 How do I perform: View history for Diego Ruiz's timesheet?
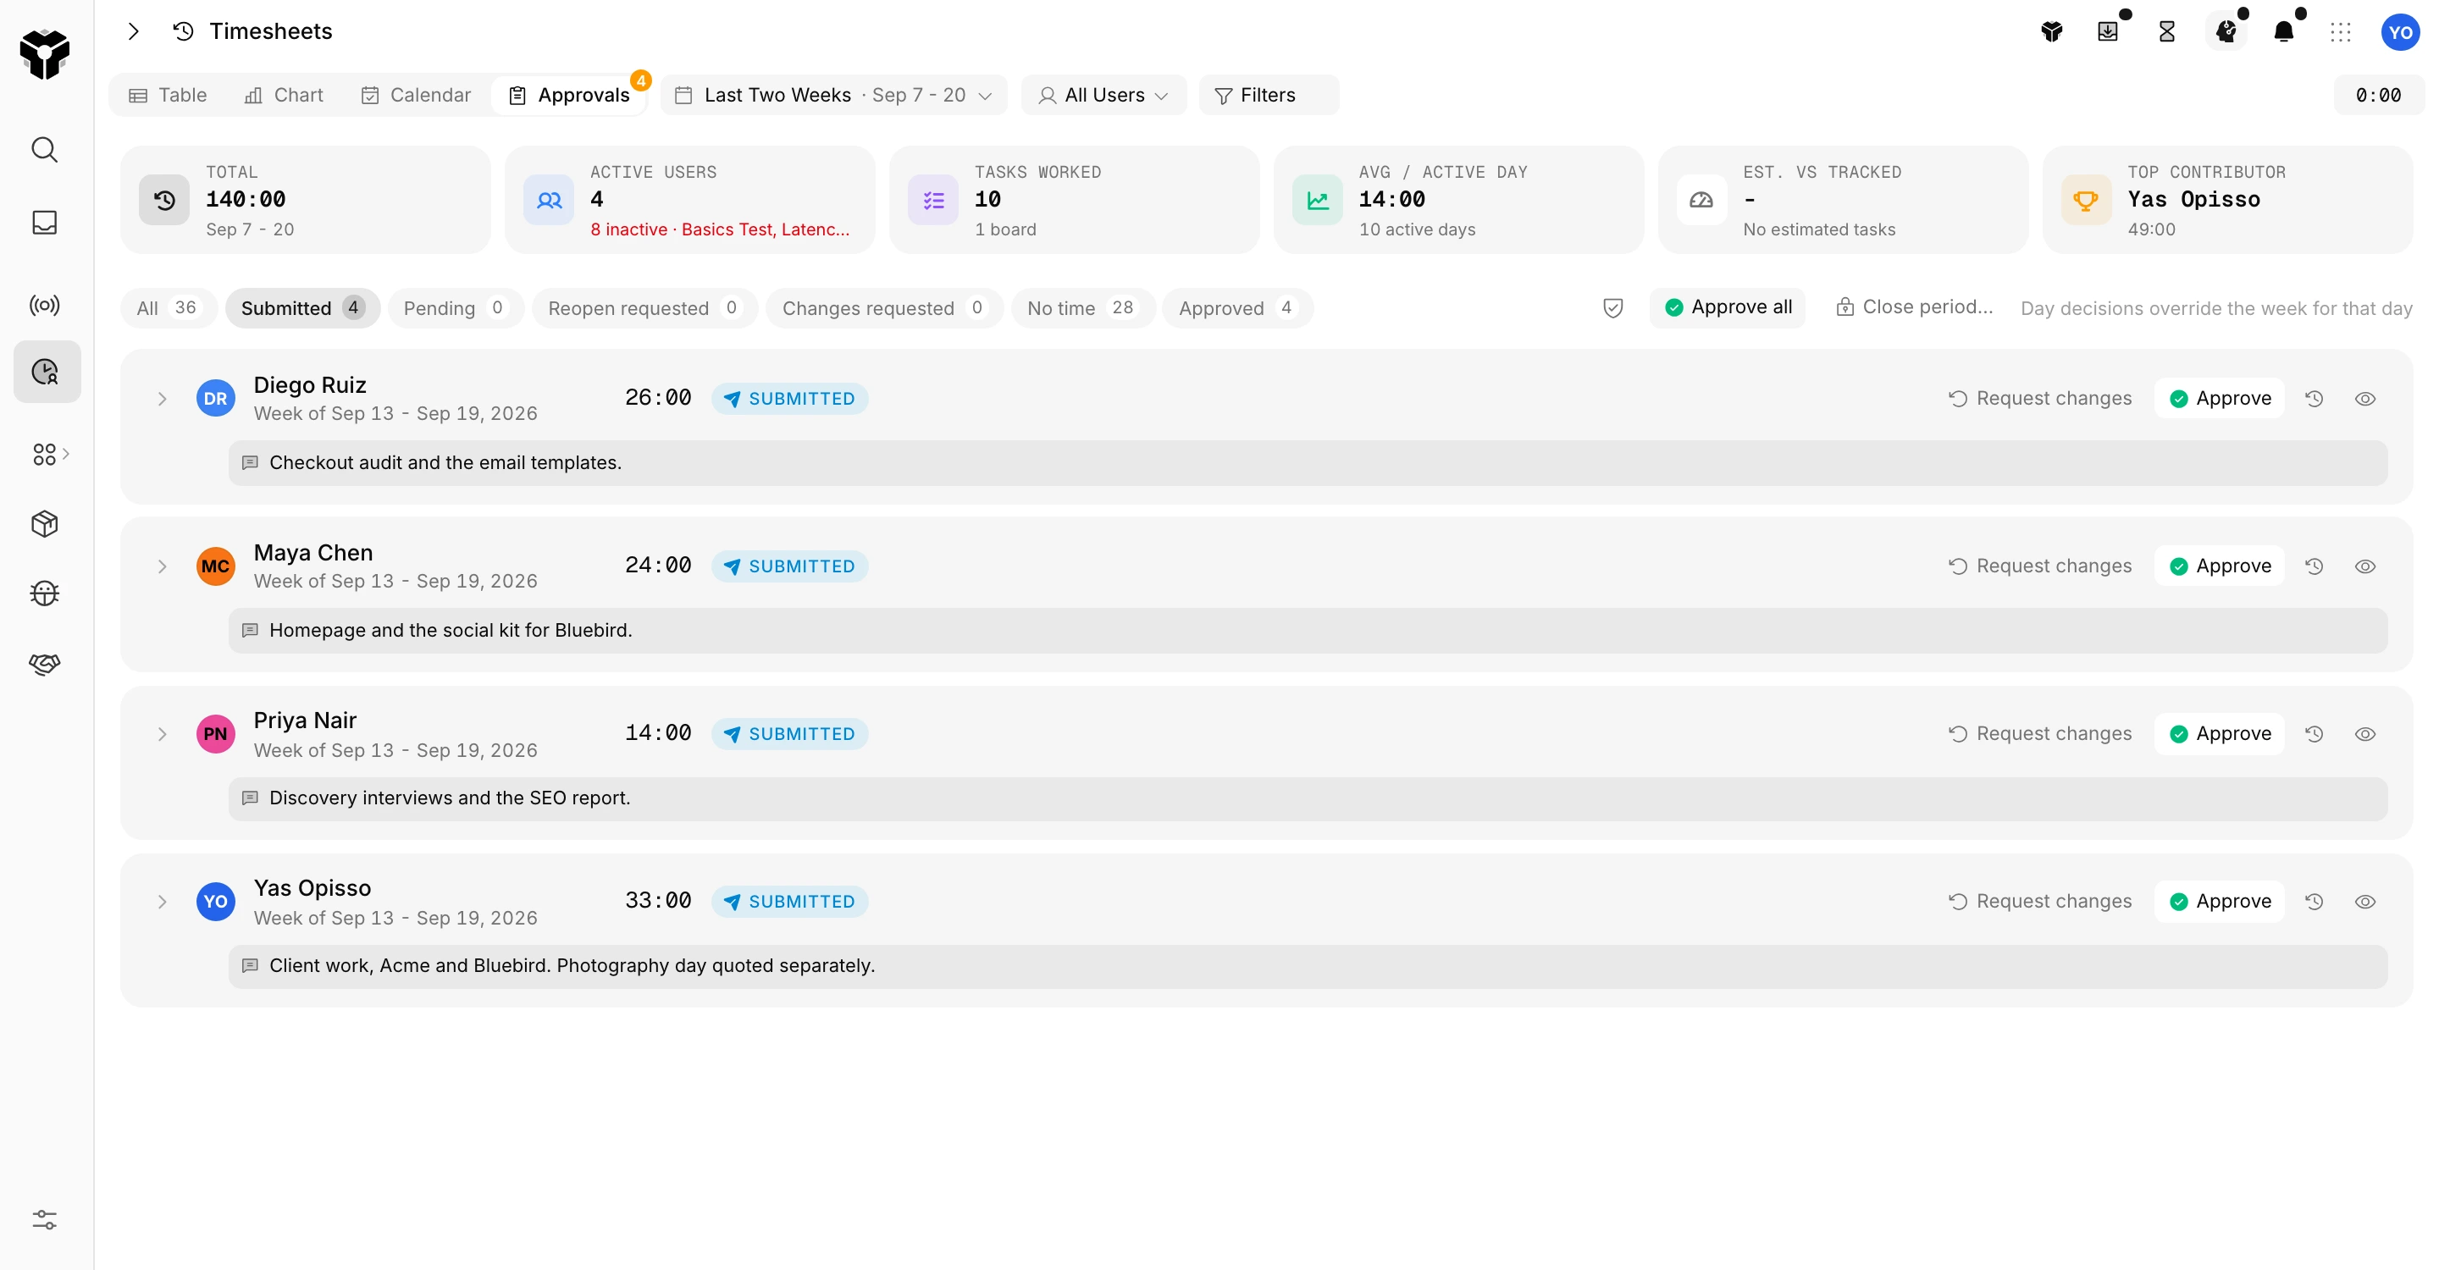point(2314,399)
